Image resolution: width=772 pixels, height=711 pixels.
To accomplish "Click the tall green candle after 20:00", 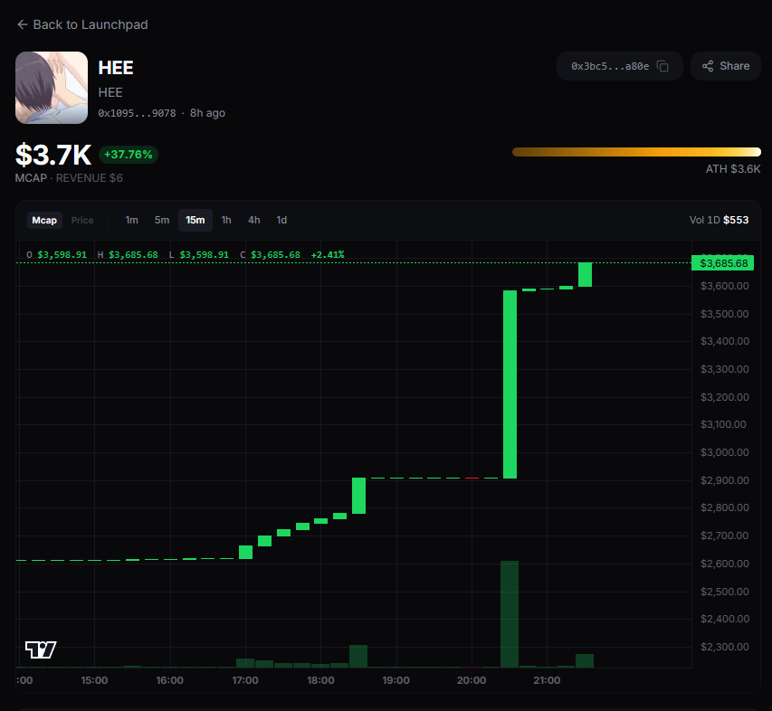I will (510, 384).
